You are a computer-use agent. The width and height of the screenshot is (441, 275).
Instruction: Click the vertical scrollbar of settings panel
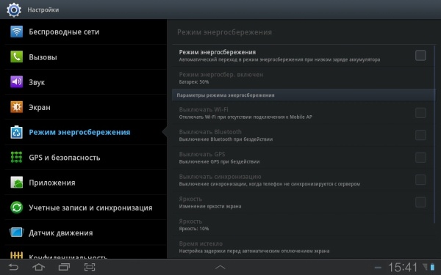tap(434, 134)
